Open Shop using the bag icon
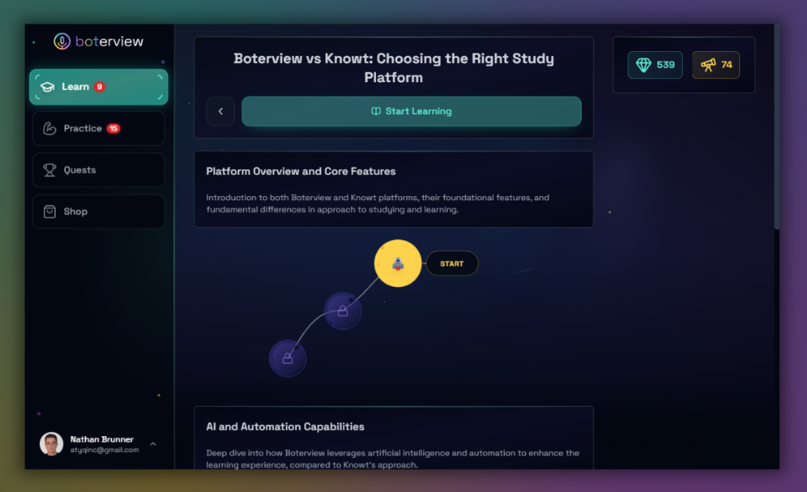The height and width of the screenshot is (492, 807). 49,211
